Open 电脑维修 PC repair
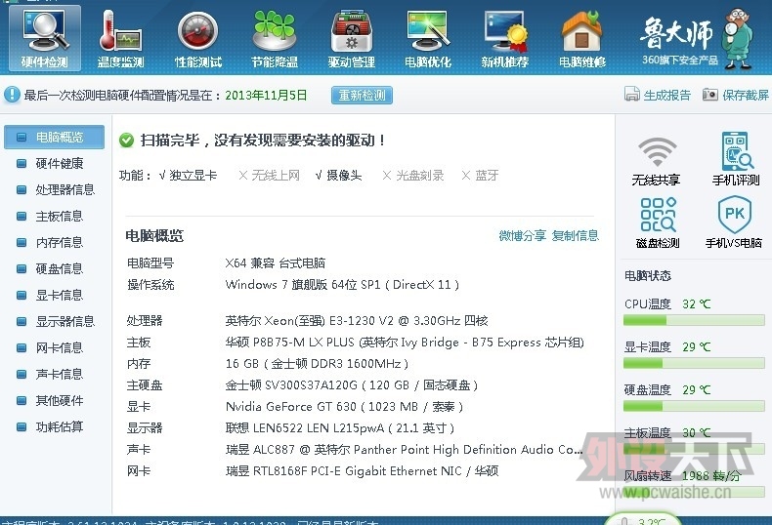Image resolution: width=772 pixels, height=525 pixels. [x=582, y=38]
